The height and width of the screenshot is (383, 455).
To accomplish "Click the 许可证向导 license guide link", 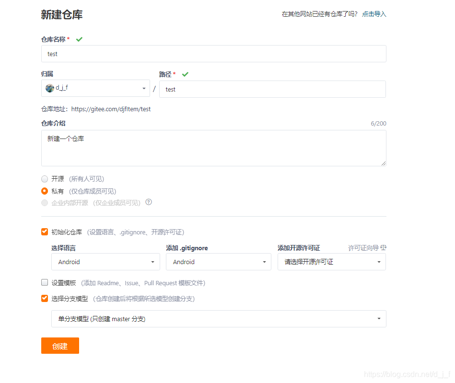I will pyautogui.click(x=363, y=248).
